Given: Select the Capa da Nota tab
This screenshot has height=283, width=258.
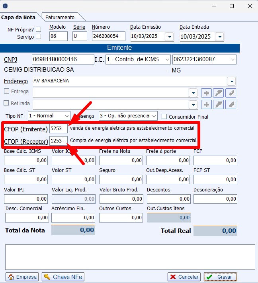Looking at the screenshot, I should click(x=18, y=17).
